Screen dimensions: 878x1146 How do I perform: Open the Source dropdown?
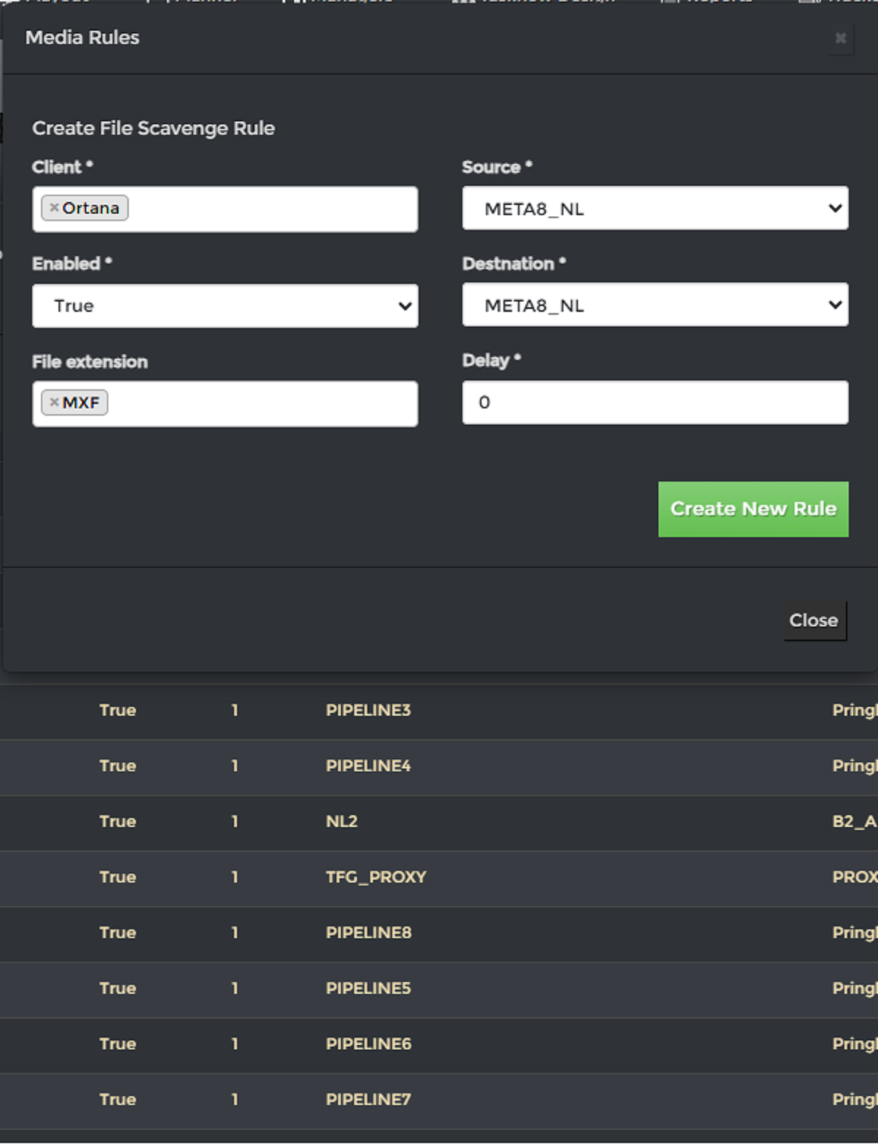[655, 209]
